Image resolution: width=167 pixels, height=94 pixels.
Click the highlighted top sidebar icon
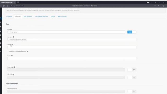pos(1,18)
